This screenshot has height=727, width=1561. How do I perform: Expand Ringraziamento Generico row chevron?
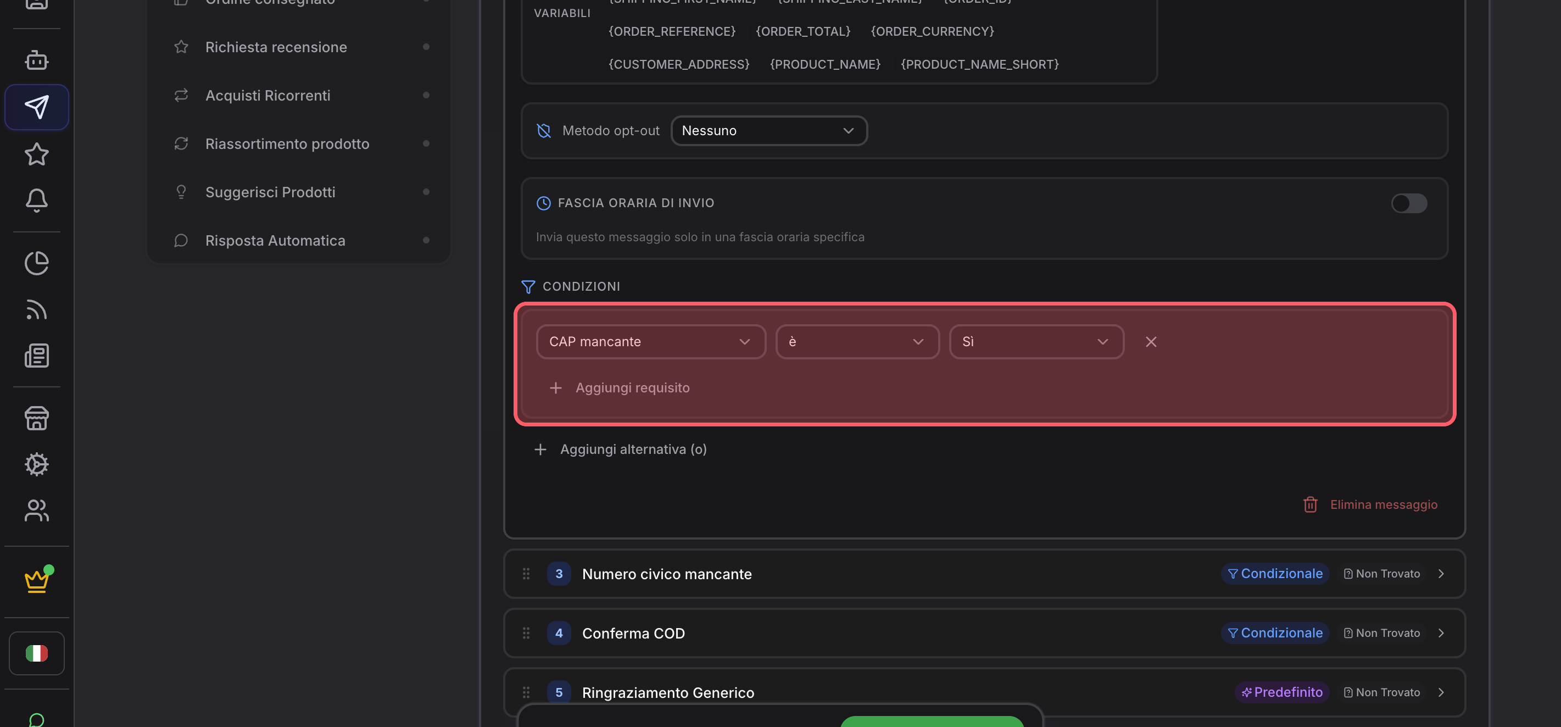coord(1441,692)
